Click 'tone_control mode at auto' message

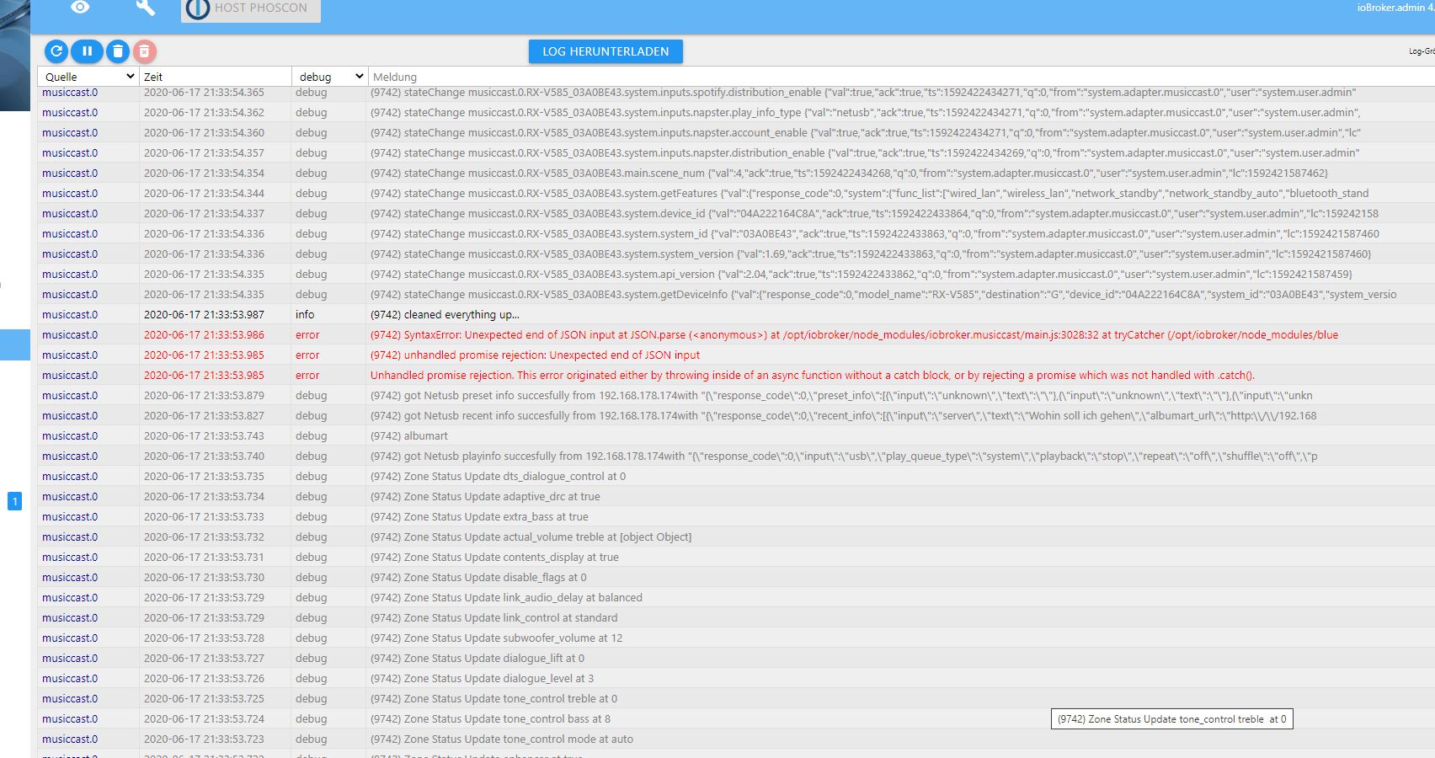pos(502,739)
